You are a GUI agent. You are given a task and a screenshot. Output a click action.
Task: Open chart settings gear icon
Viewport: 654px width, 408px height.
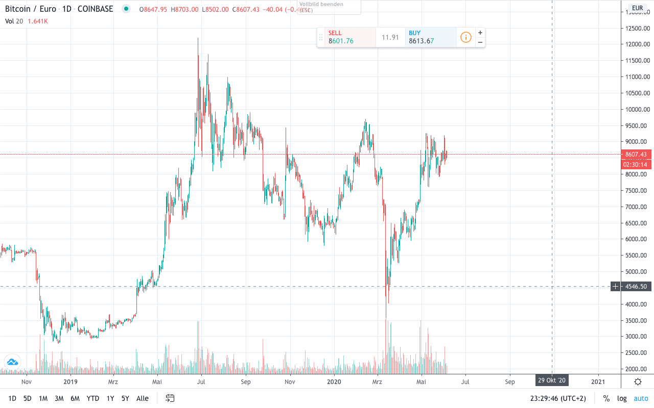638,381
